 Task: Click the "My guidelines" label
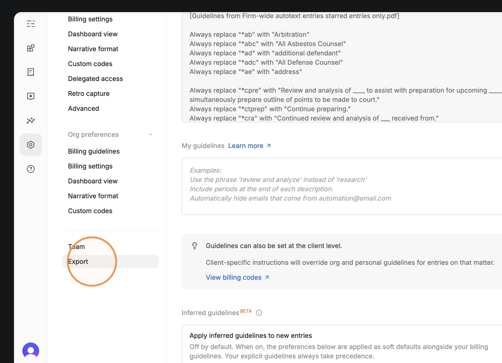point(203,146)
